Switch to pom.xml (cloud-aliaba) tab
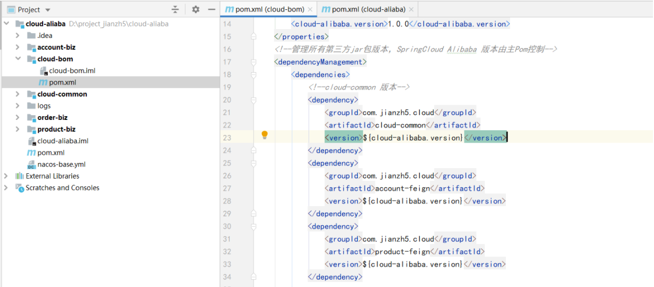 368,9
